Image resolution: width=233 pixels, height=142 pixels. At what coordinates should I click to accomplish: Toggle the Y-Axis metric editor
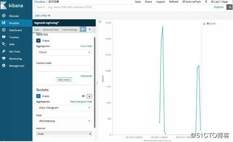pos(38,41)
